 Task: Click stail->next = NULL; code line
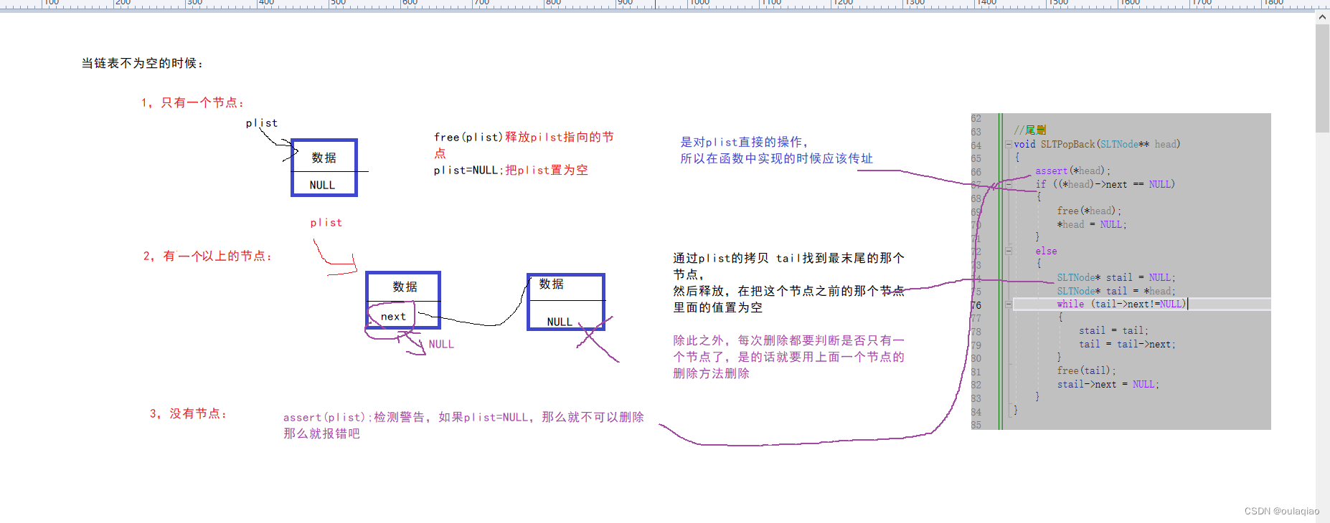1108,385
